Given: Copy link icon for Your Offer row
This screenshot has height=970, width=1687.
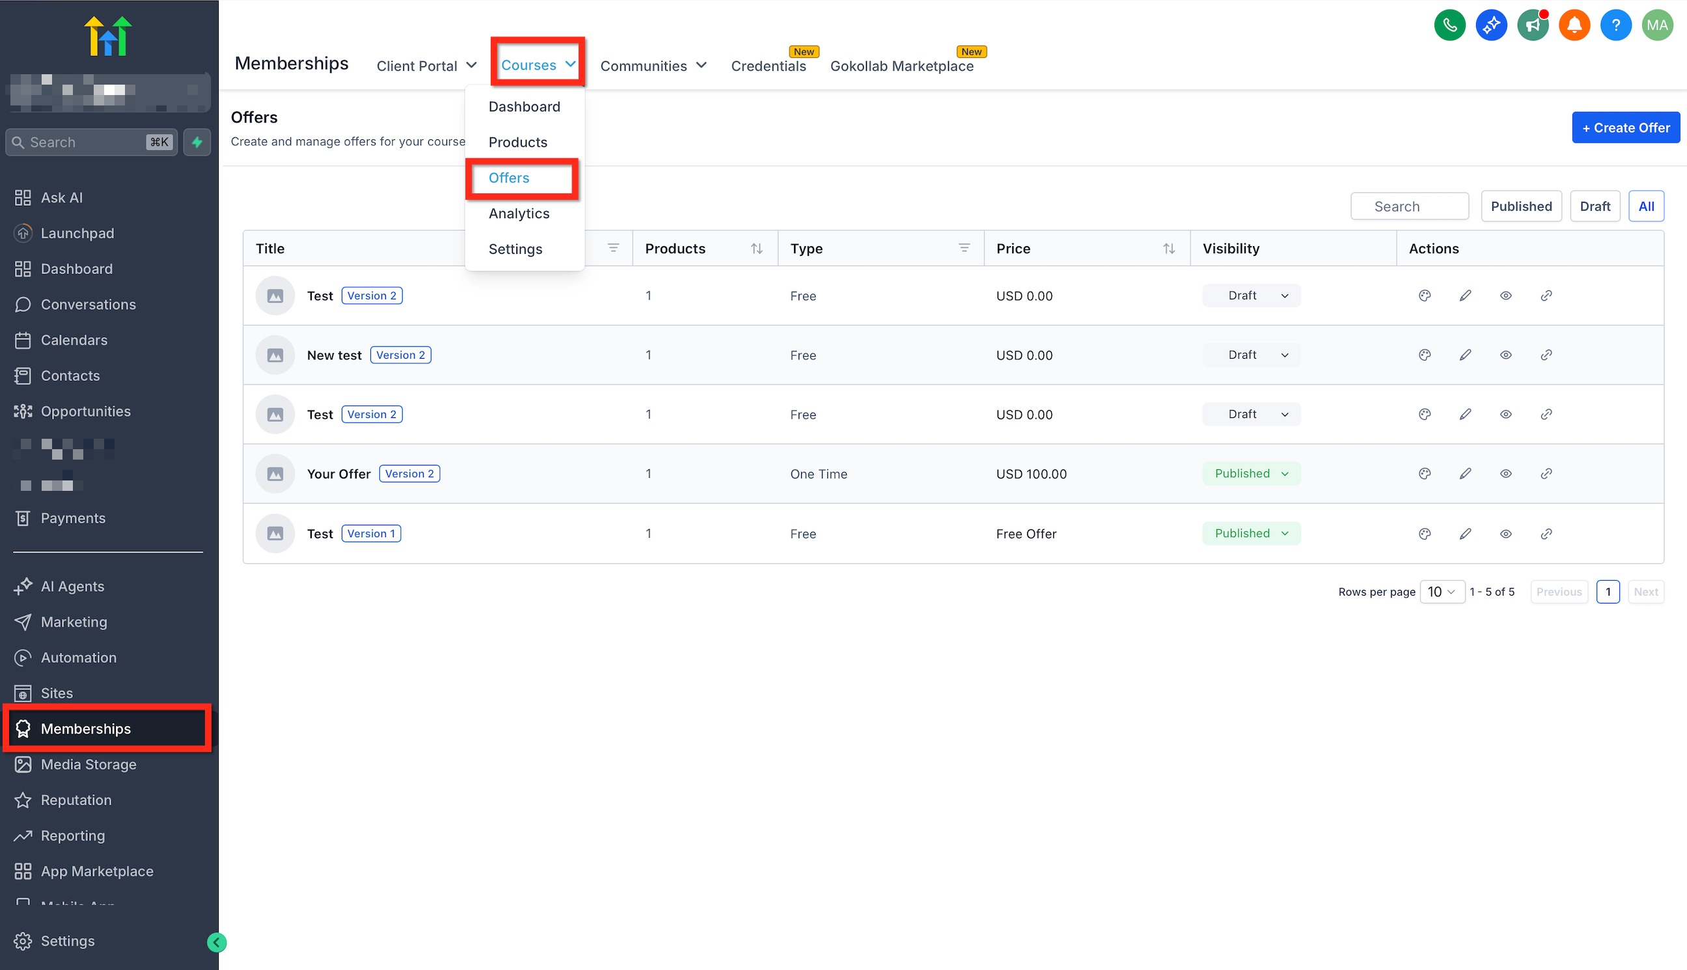Looking at the screenshot, I should [1546, 474].
